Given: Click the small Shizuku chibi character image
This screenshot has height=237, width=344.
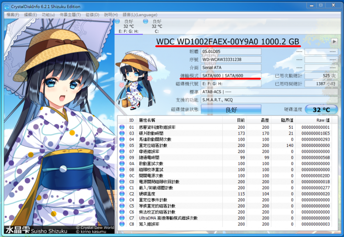Looking at the screenshot, I should click(x=136, y=80).
